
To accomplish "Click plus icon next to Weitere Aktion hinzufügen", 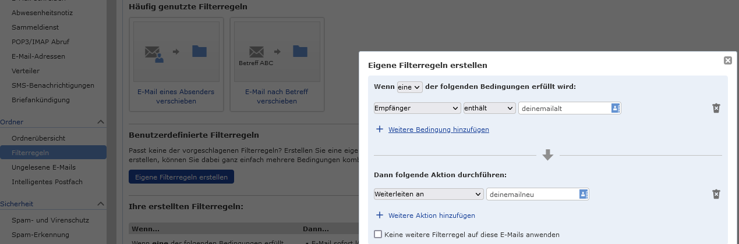I will click(x=380, y=215).
